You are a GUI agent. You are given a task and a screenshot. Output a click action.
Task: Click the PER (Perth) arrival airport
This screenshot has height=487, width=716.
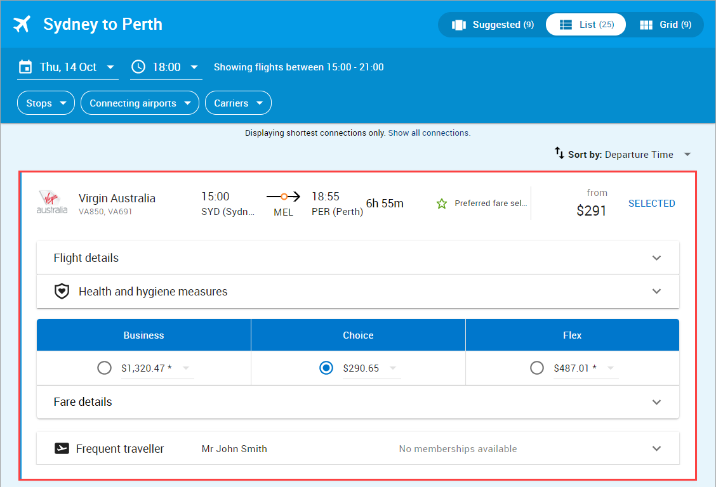[337, 212]
